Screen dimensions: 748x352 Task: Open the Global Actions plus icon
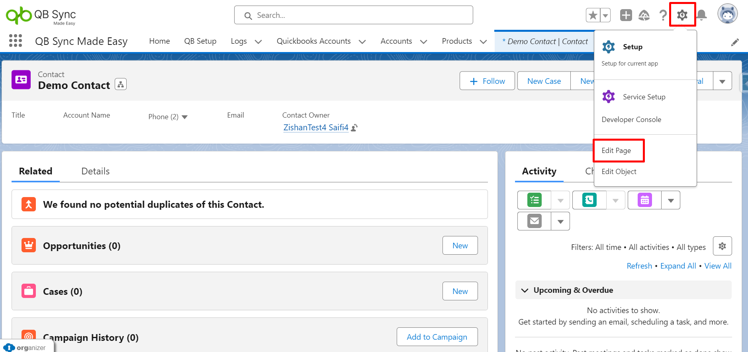point(626,15)
